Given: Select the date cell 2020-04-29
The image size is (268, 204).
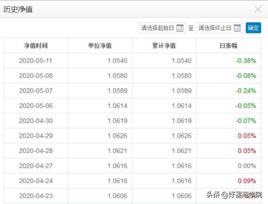Looking at the screenshot, I should click(36, 136).
